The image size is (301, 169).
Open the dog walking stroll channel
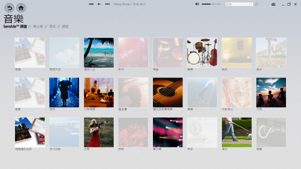[237, 132]
